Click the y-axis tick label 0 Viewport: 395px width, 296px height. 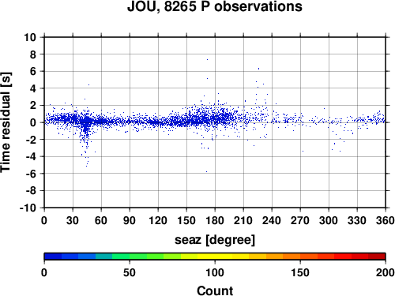pyautogui.click(x=33, y=122)
